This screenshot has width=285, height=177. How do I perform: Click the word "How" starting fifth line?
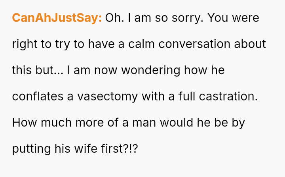(x=25, y=123)
